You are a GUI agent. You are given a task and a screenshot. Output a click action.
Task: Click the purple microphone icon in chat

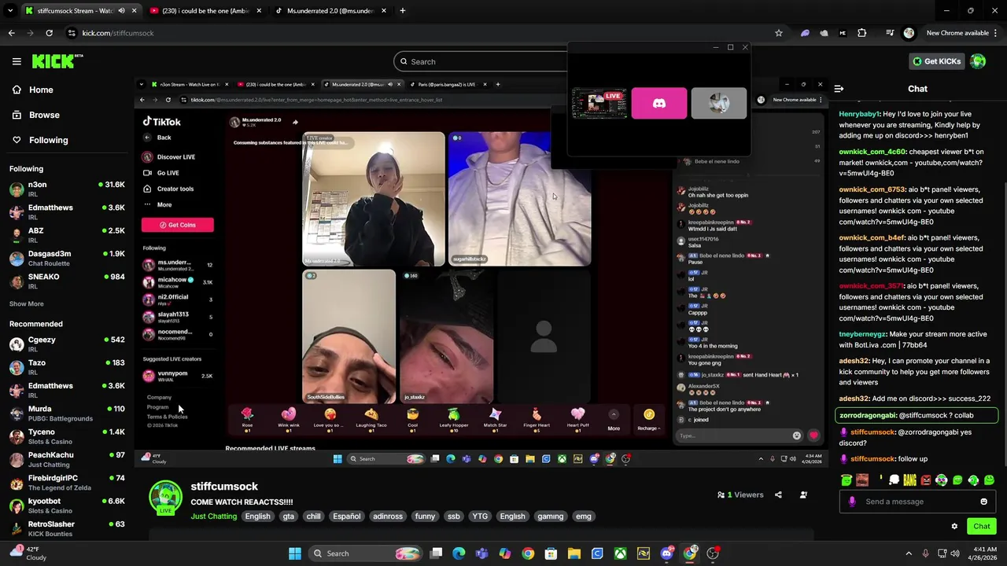click(x=851, y=502)
